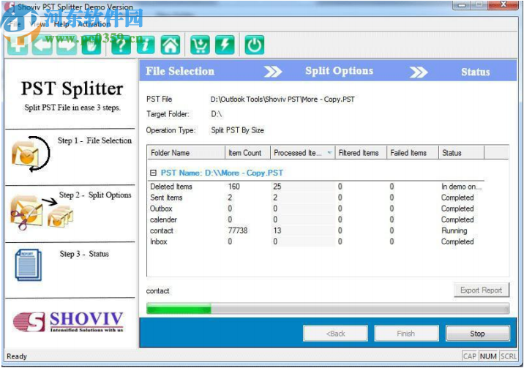Click the Target Folder value D:\
Screen dimensions: 524x368
pyautogui.click(x=216, y=114)
